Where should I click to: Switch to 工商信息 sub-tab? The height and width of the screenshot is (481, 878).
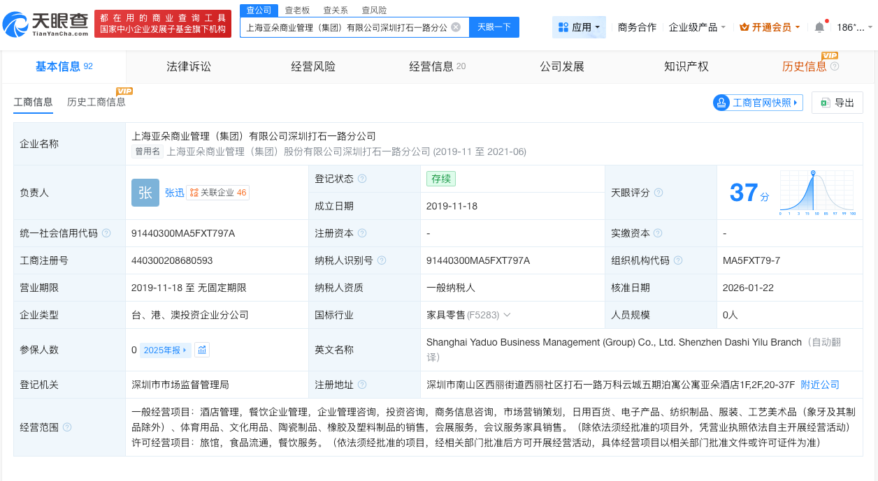coord(33,102)
